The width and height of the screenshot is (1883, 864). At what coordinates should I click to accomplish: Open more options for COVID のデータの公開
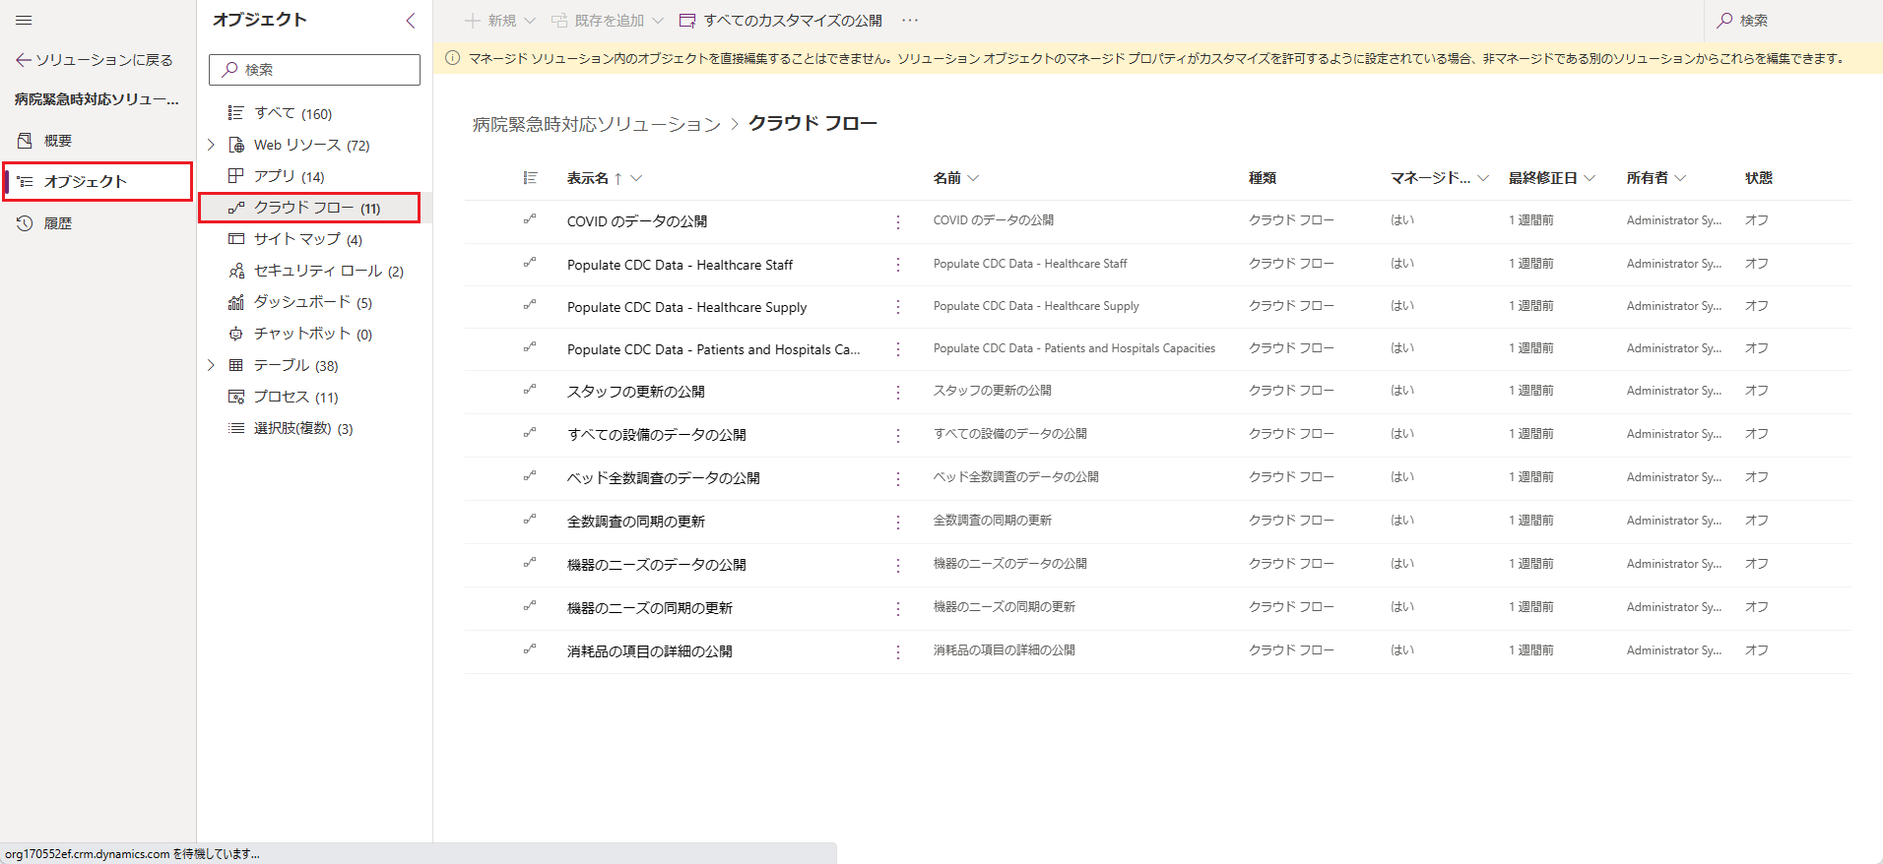pyautogui.click(x=898, y=222)
